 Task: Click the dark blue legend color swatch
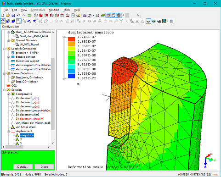[71, 76]
